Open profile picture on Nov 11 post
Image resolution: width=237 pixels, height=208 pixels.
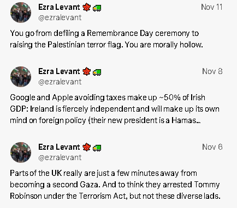[21, 13]
